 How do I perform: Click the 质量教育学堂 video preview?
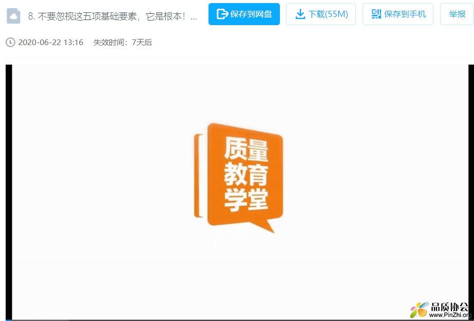coord(240,192)
